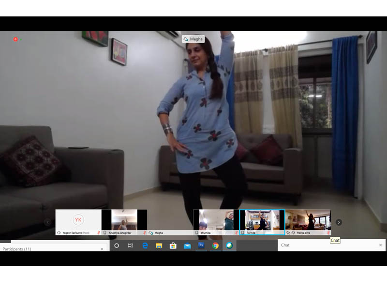Select bhumika participant video thumbnail
This screenshot has height=290, width=387.
(x=216, y=220)
